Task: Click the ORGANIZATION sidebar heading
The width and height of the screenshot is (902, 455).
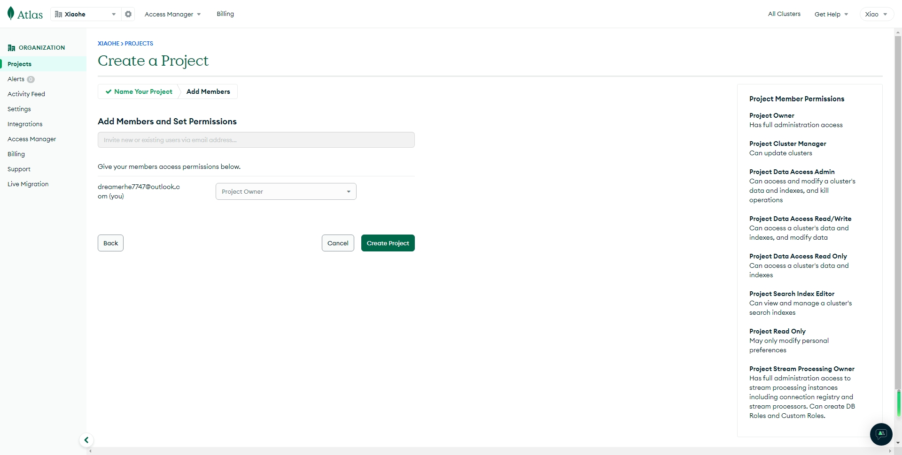Action: pyautogui.click(x=42, y=48)
